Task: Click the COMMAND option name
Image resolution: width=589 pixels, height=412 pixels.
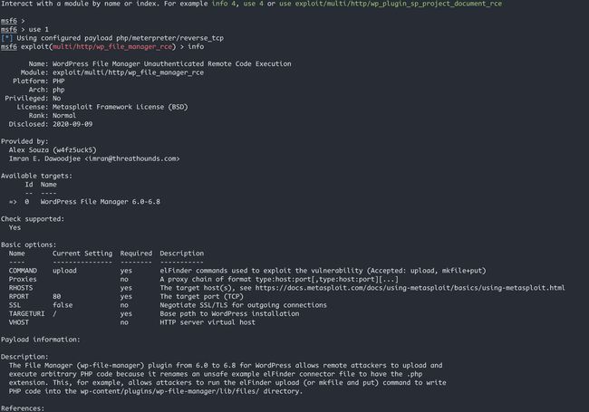Action: coord(23,271)
